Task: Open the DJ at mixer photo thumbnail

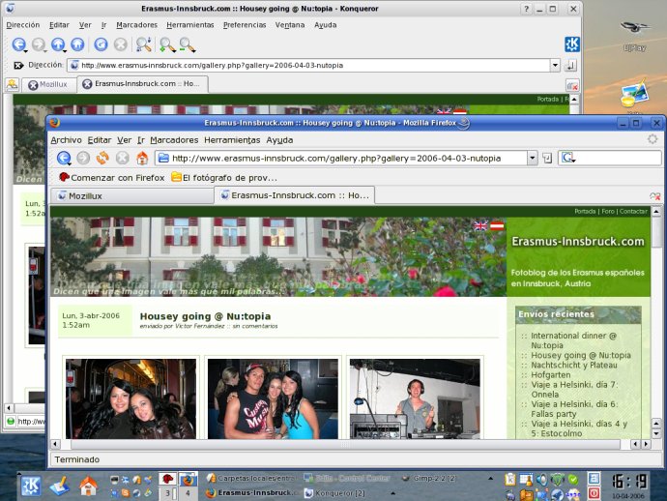Action: click(x=415, y=398)
